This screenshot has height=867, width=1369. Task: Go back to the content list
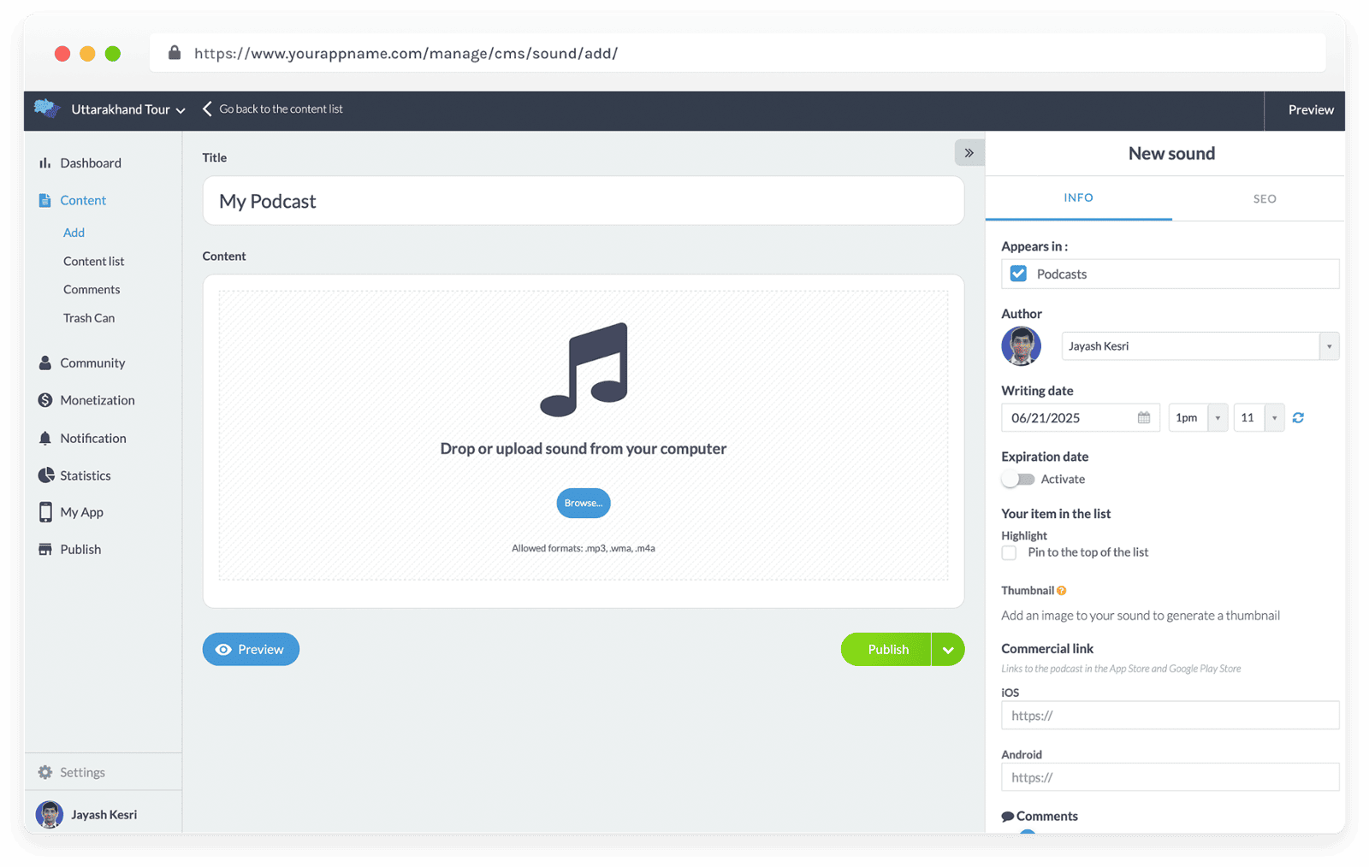(x=273, y=109)
